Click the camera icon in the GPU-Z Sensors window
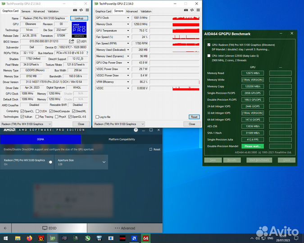The width and height of the screenshot is (304, 243). [186, 10]
